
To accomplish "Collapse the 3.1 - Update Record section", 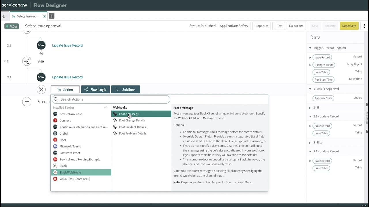I will click(310, 151).
